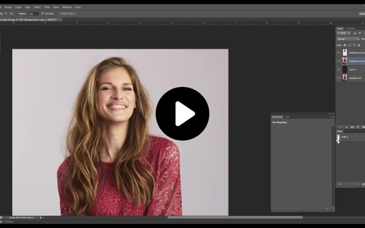The height and width of the screenshot is (228, 365).
Task: Open the Image menu
Action: pos(8,7)
